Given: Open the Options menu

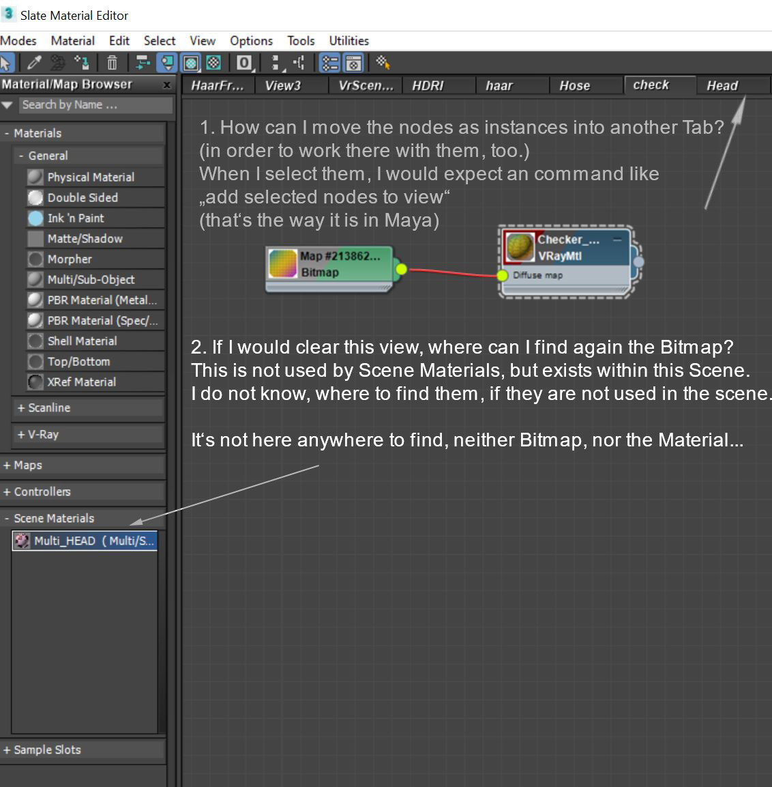Looking at the screenshot, I should click(x=250, y=40).
